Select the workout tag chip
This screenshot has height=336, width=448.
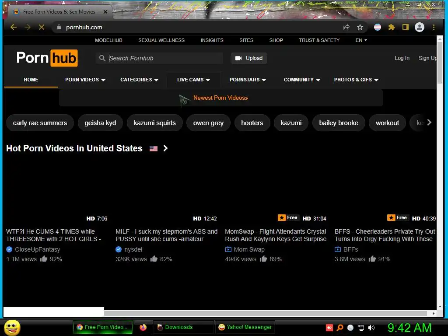(387, 123)
